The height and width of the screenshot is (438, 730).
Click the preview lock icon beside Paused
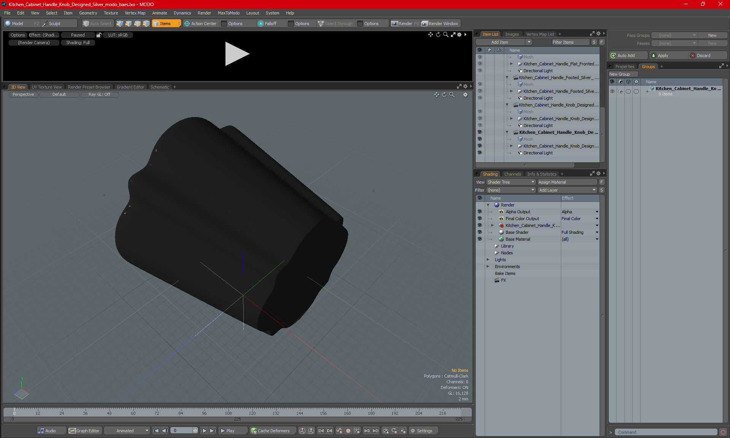(x=99, y=35)
